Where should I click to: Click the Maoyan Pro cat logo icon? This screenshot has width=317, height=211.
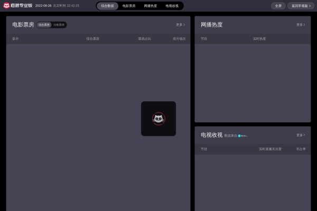pyautogui.click(x=6, y=6)
